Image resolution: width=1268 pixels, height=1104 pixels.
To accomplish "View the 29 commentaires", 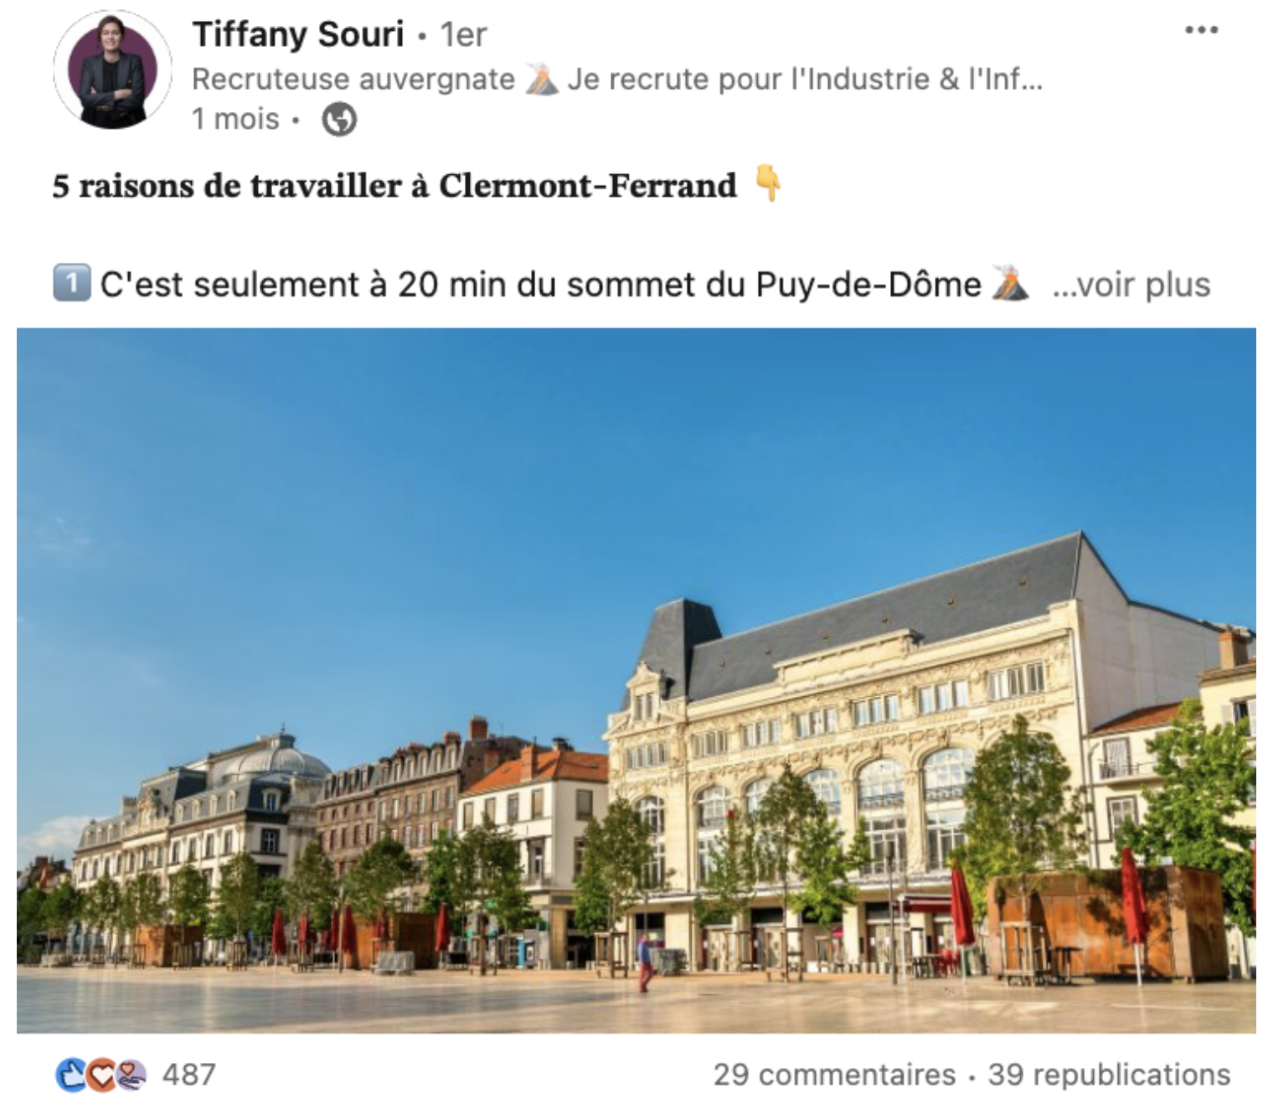I will click(x=834, y=1075).
